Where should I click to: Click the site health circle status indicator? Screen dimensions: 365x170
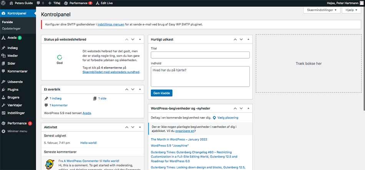pos(60,57)
